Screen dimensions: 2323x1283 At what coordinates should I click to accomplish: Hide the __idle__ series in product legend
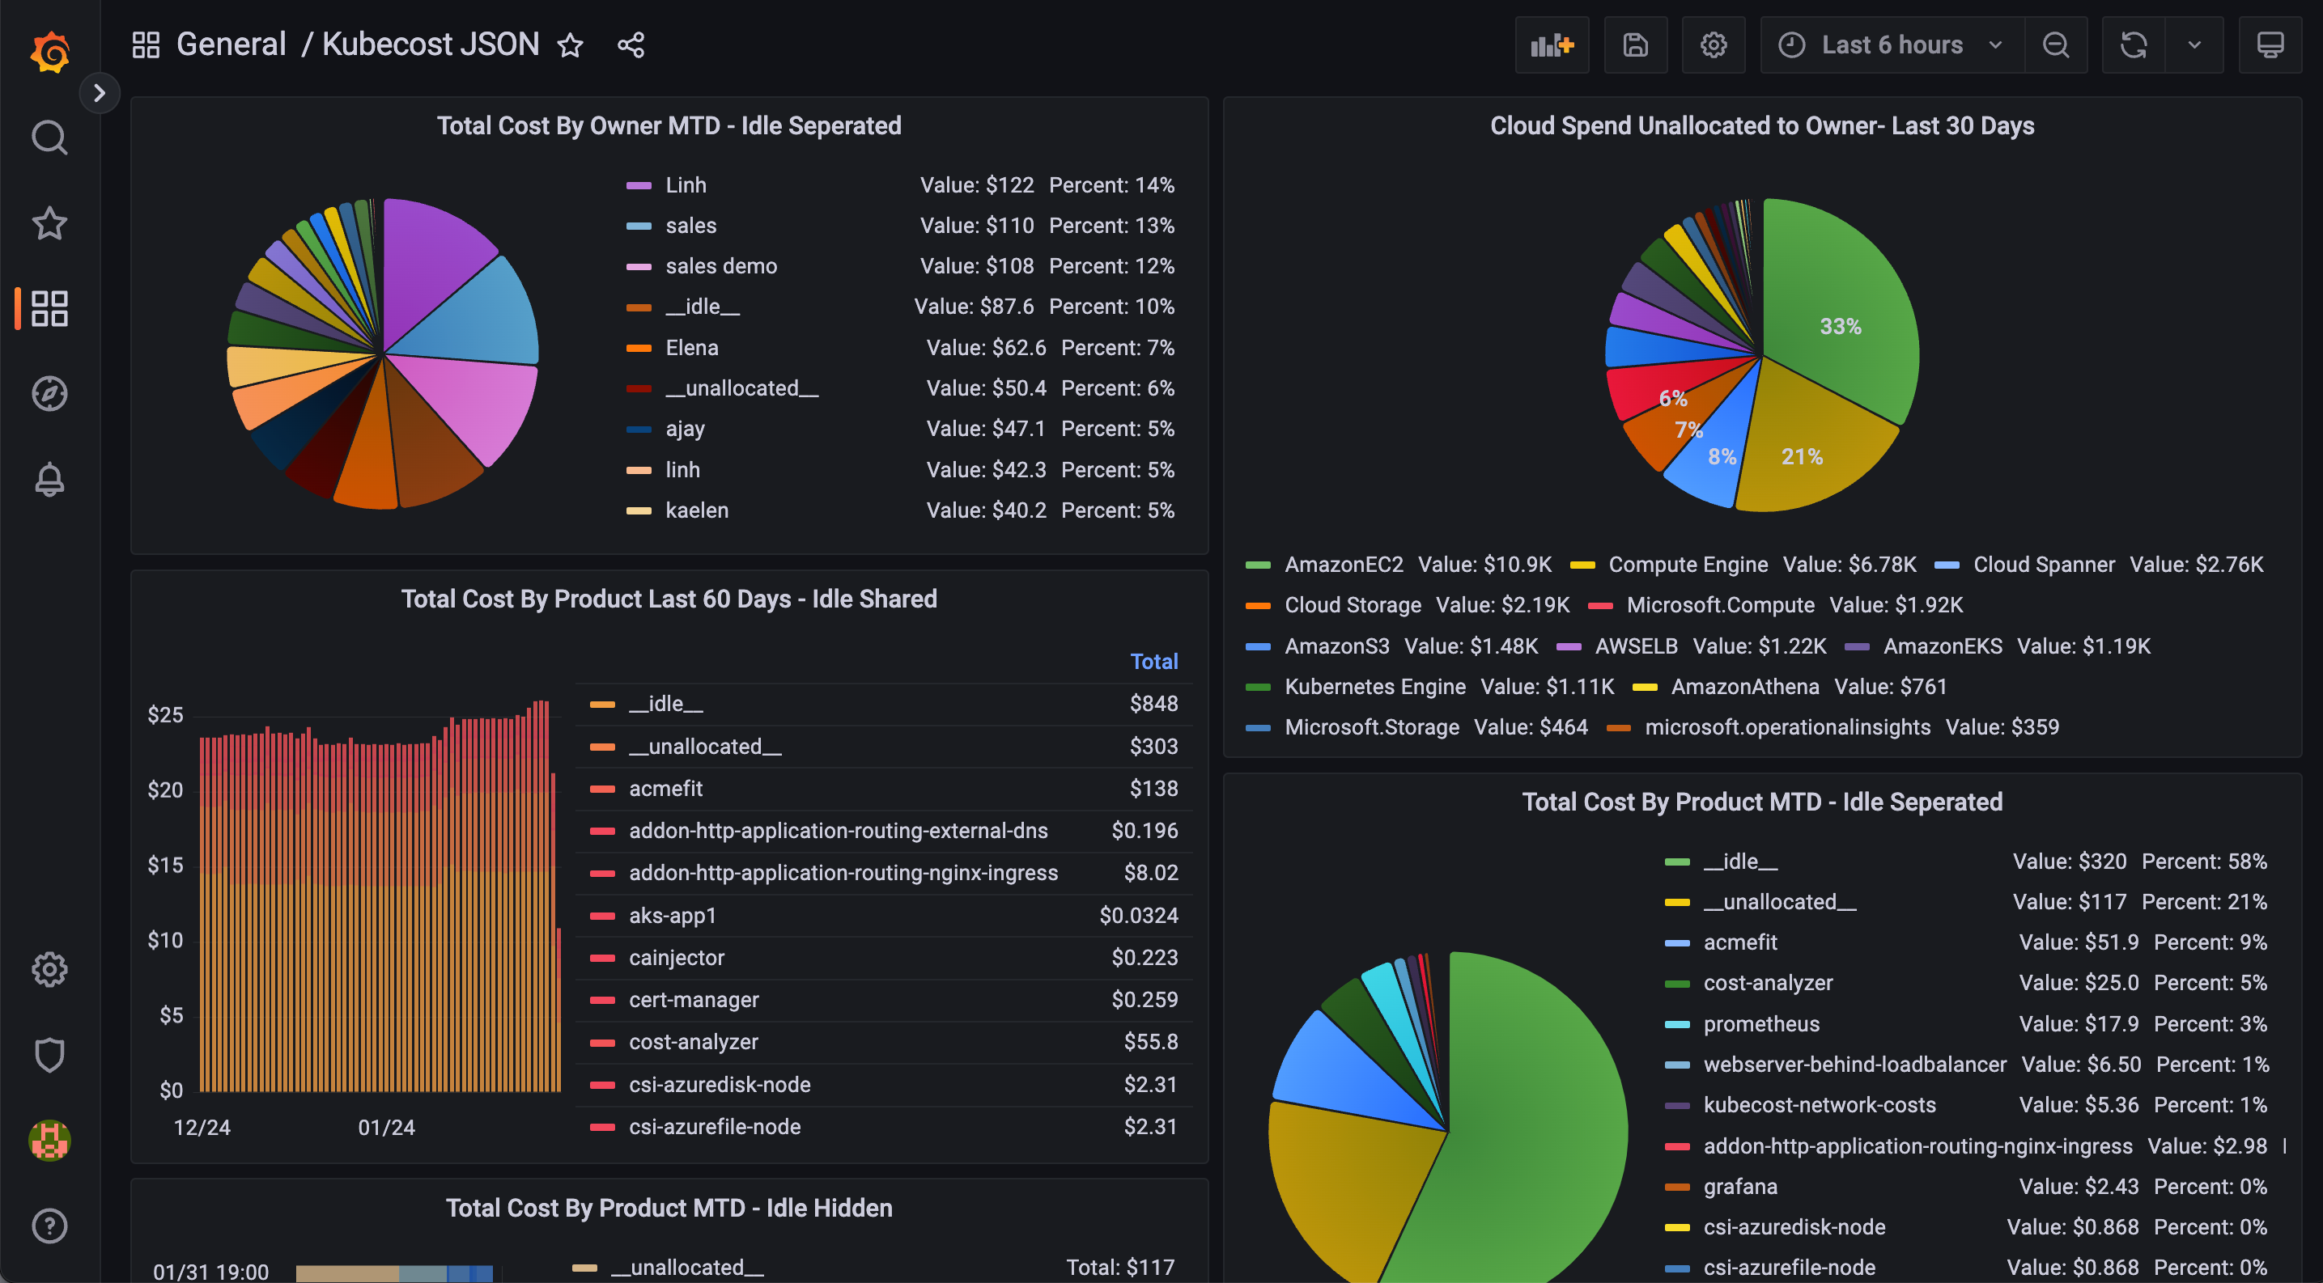click(665, 704)
